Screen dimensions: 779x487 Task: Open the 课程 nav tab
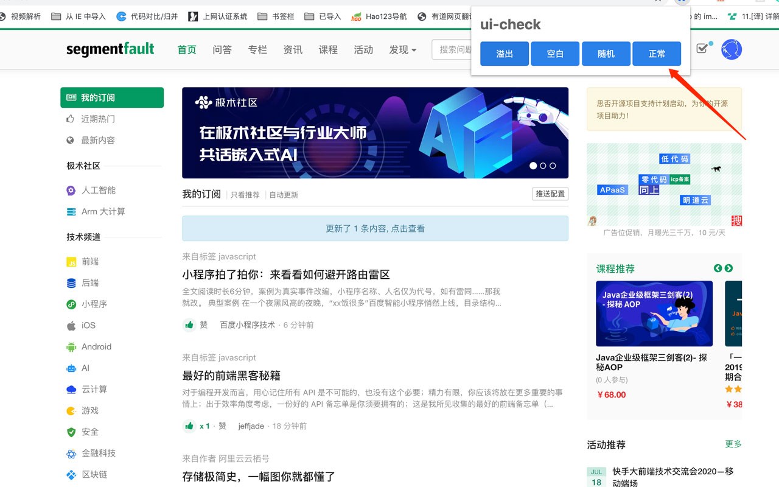click(328, 50)
